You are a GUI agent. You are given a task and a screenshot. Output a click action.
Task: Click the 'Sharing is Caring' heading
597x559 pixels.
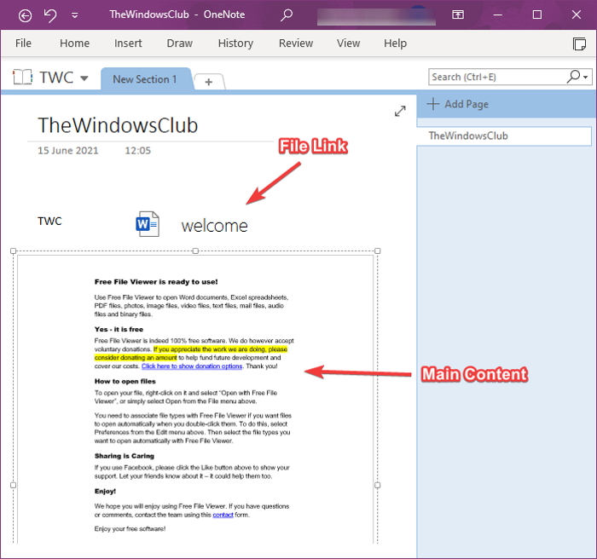point(125,456)
